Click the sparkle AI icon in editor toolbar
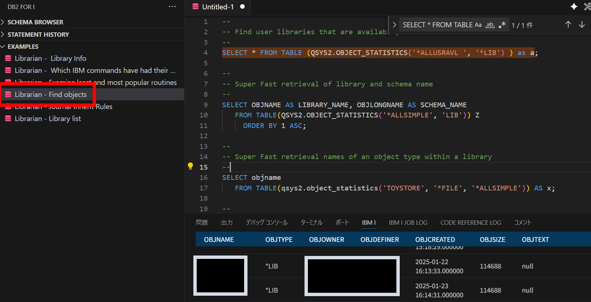This screenshot has width=591, height=302. tap(574, 7)
